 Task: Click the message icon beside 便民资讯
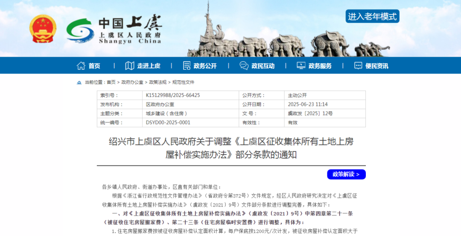(358, 66)
